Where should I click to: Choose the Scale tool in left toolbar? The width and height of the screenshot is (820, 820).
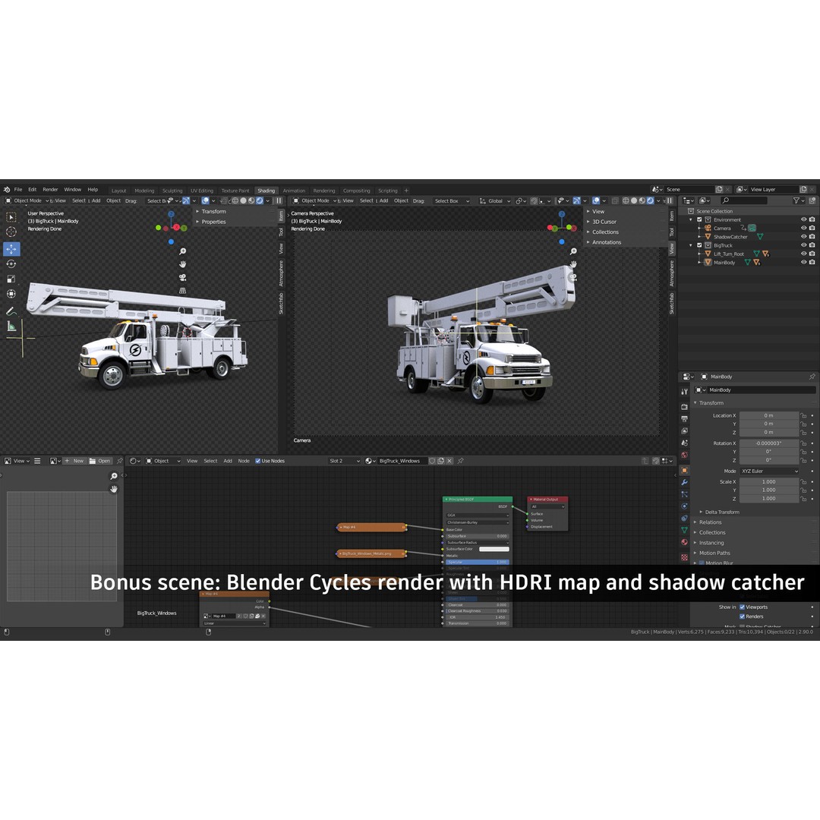point(11,279)
